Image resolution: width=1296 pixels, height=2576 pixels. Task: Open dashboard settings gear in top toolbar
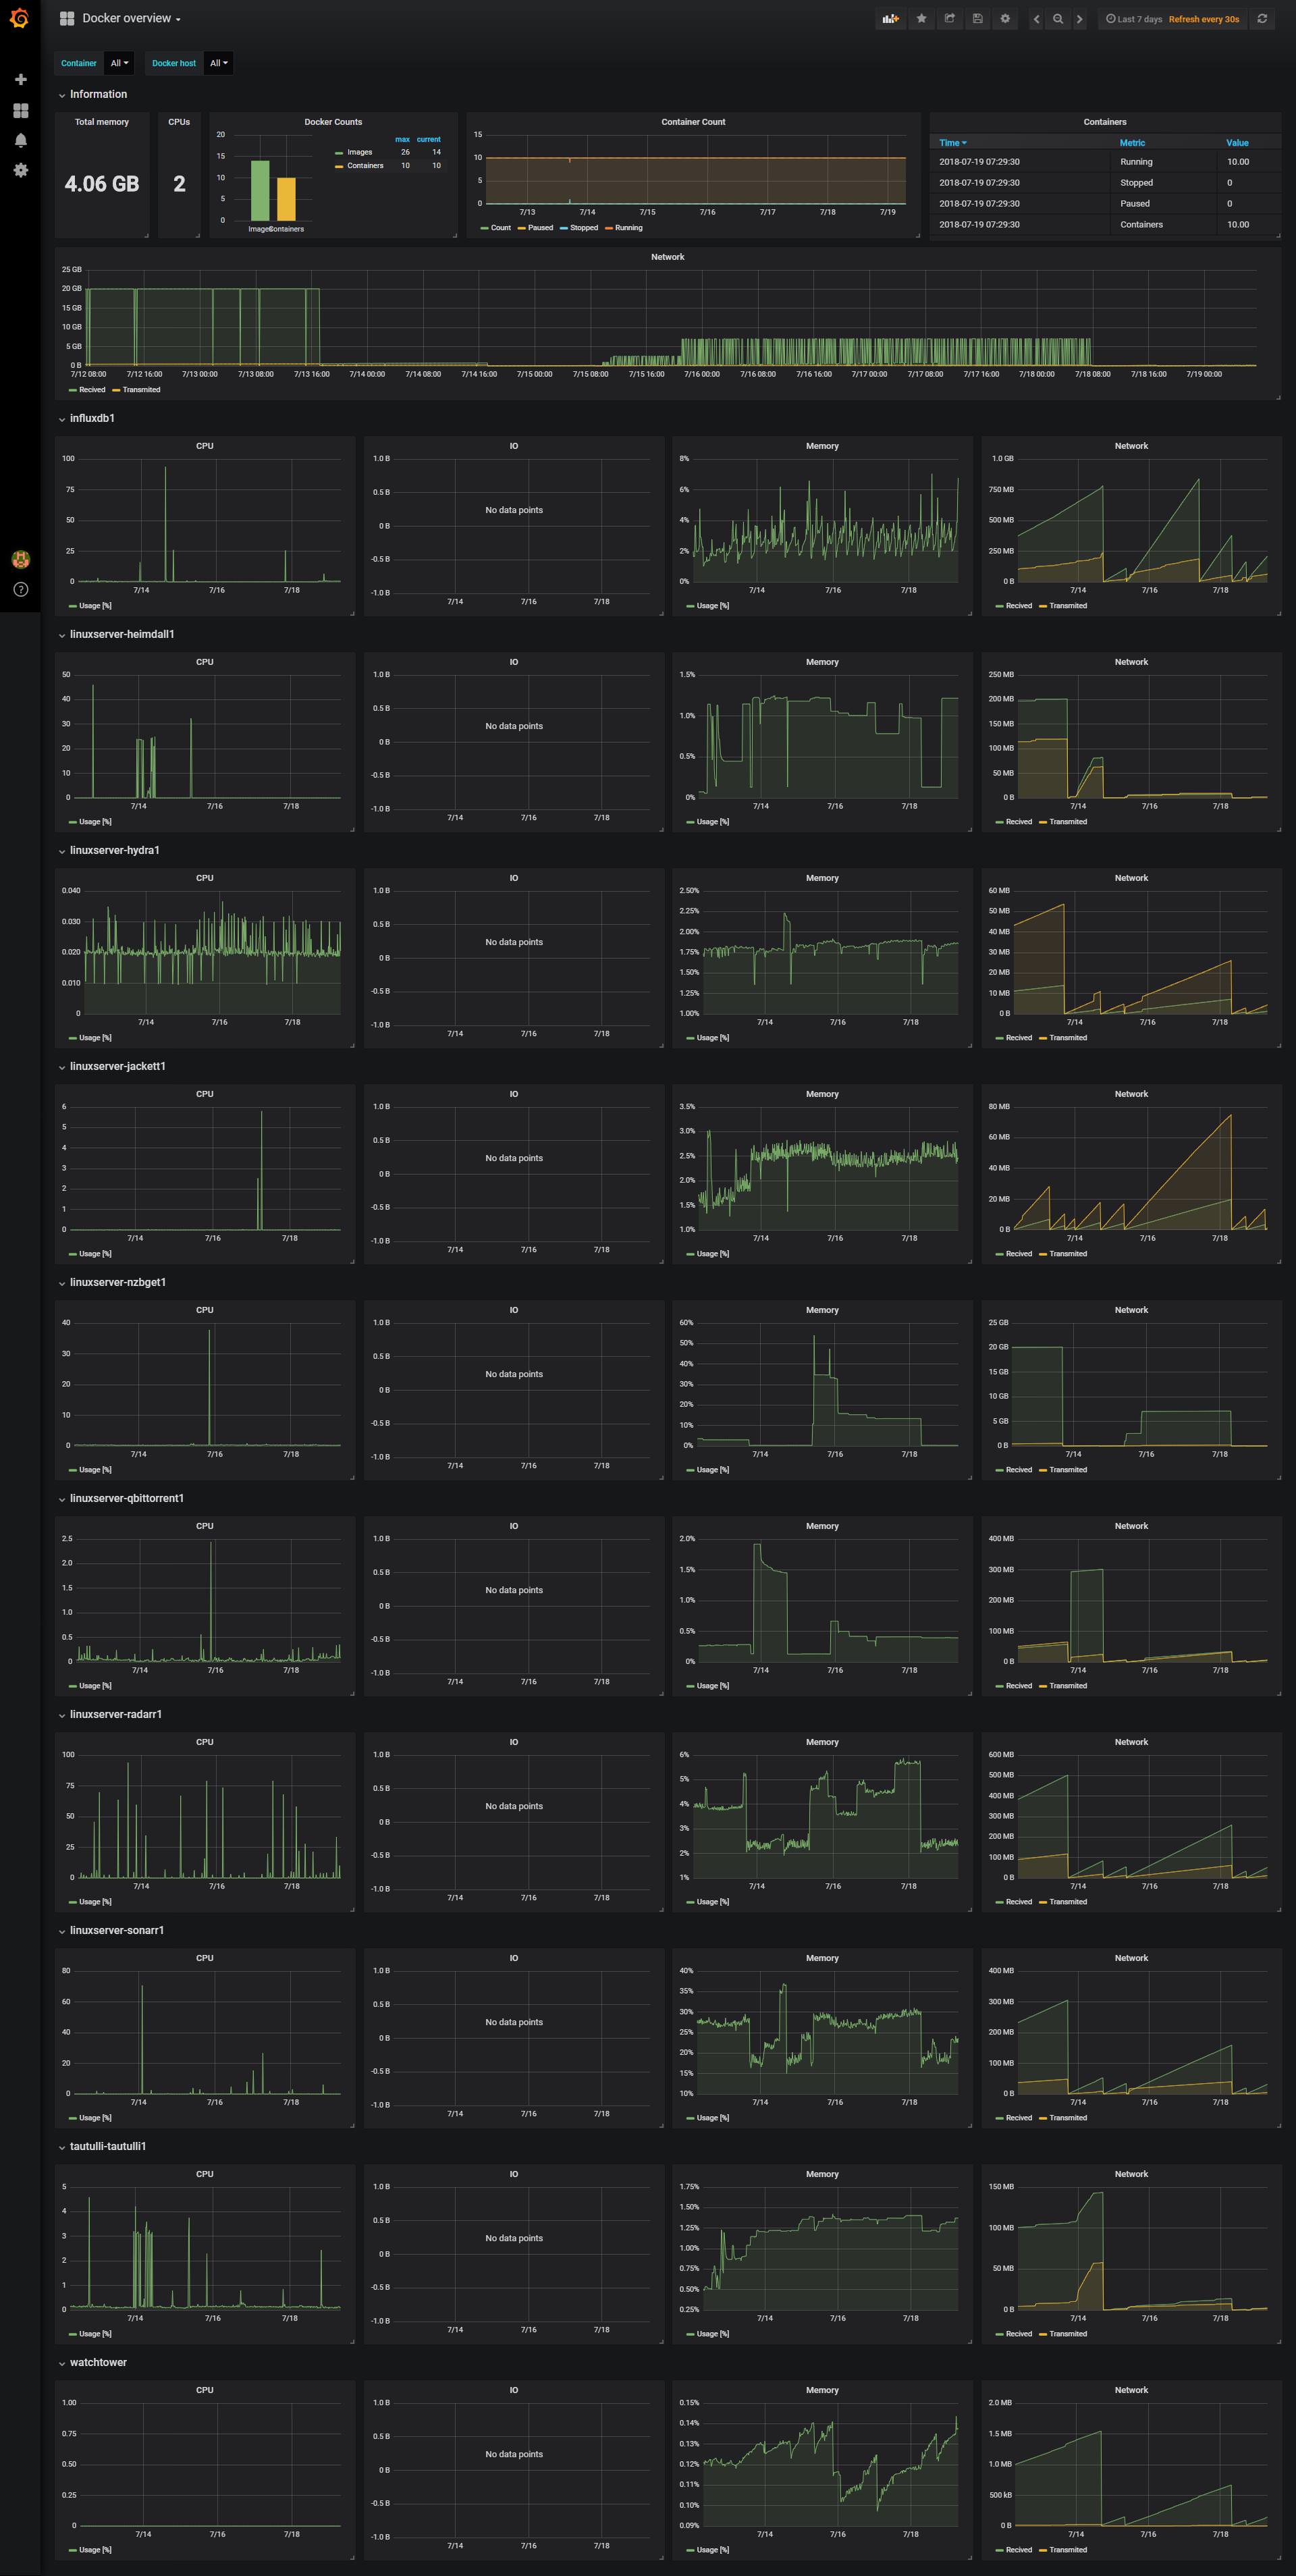point(1005,19)
